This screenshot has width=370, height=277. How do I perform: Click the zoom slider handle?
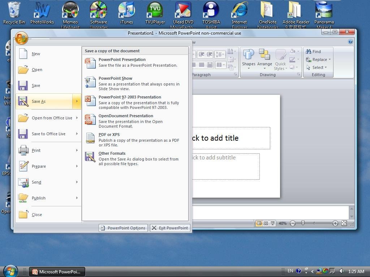click(303, 223)
